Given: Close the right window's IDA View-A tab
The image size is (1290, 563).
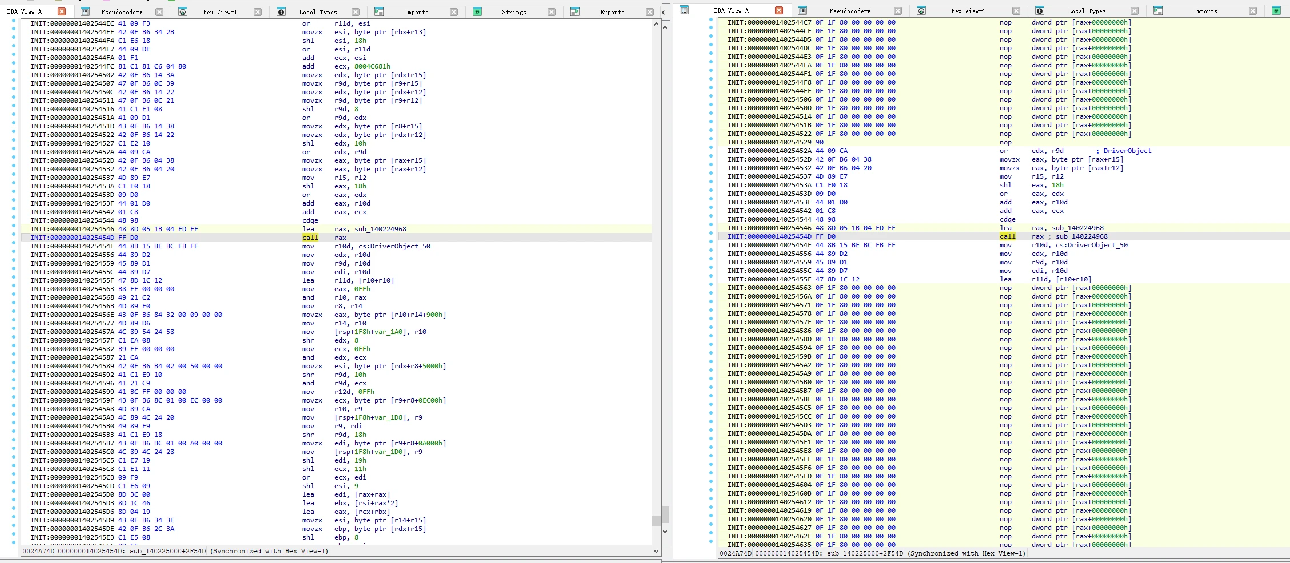Looking at the screenshot, I should pos(779,10).
